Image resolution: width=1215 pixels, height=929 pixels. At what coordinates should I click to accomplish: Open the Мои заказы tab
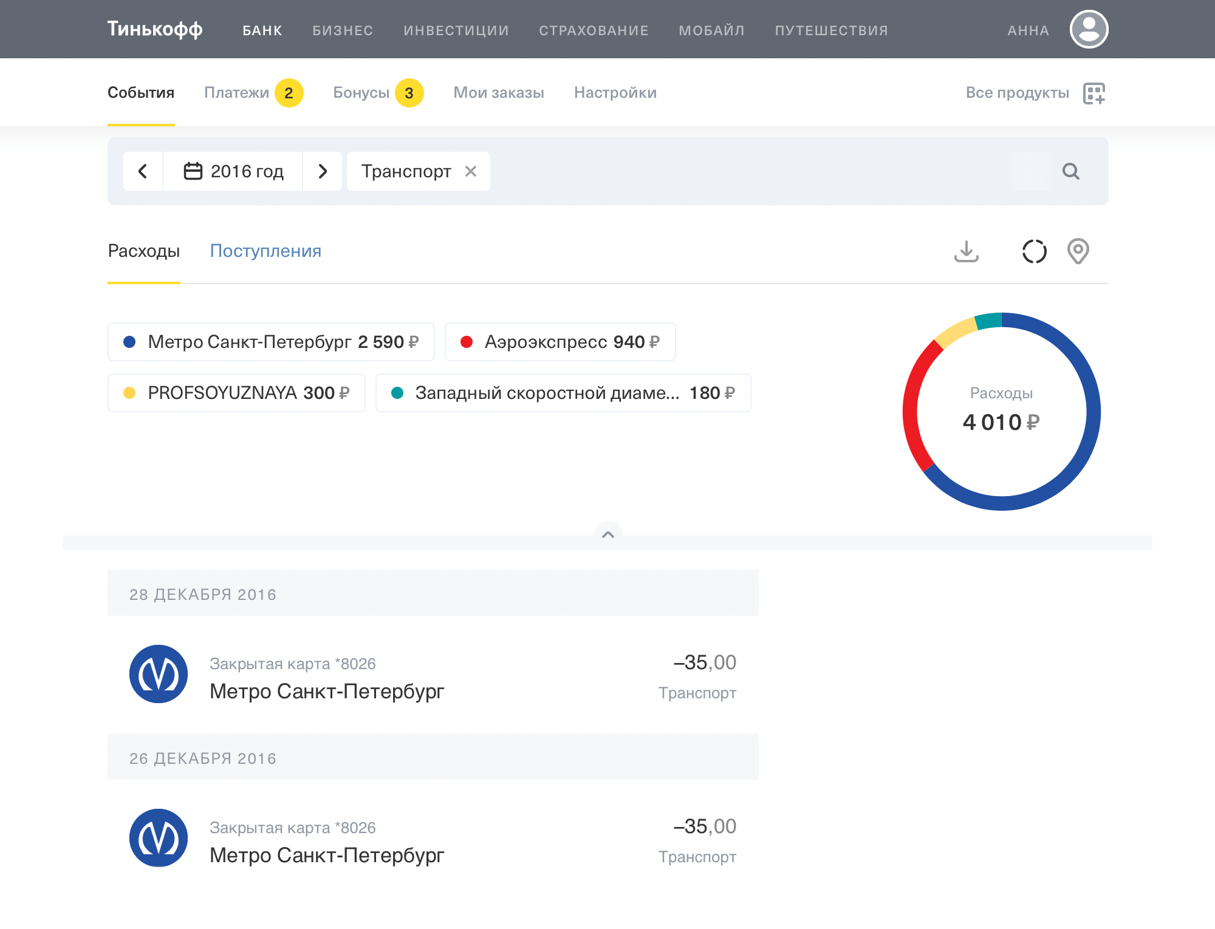click(x=499, y=93)
